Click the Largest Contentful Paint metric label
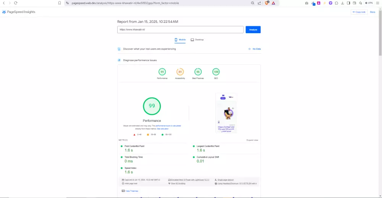The width and height of the screenshot is (382, 198). coord(208,146)
